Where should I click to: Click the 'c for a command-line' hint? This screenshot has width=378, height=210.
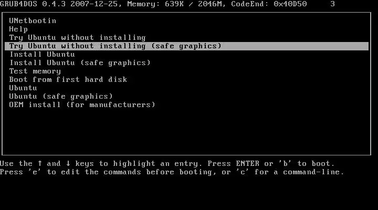pos(290,172)
